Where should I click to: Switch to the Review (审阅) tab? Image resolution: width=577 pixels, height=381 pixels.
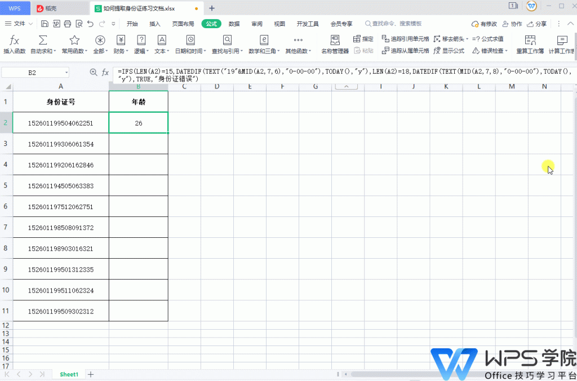point(257,24)
